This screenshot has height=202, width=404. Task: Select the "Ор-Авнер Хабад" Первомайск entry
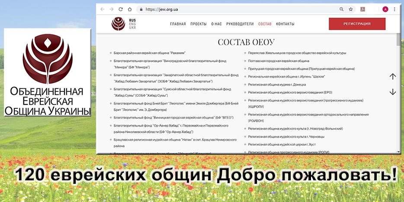[171, 129]
